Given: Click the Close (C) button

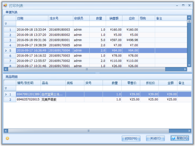Looking at the screenshot, I should pos(155,138).
